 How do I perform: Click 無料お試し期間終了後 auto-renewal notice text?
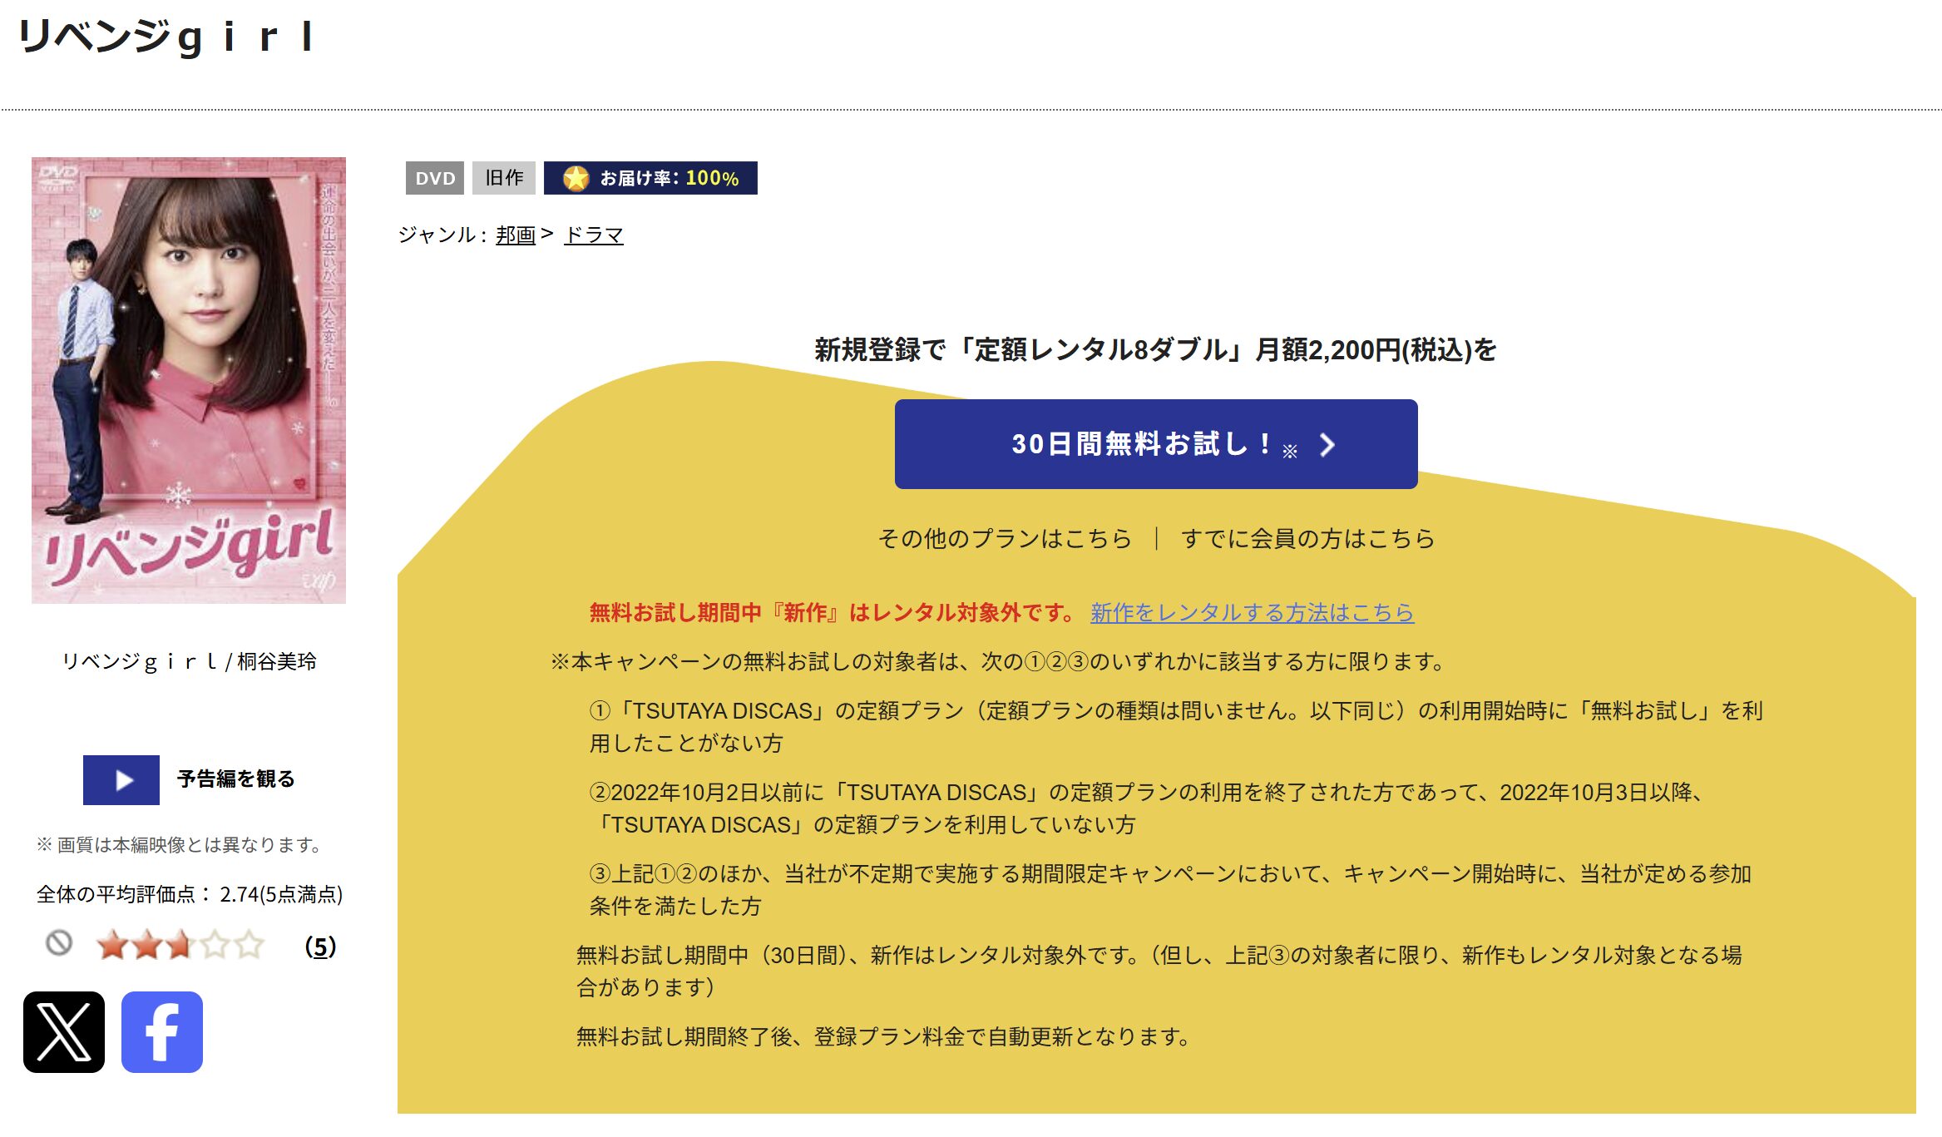885,1036
